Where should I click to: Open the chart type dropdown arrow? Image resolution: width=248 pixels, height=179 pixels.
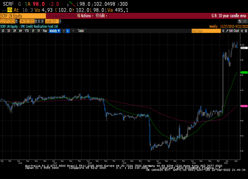[73, 31]
